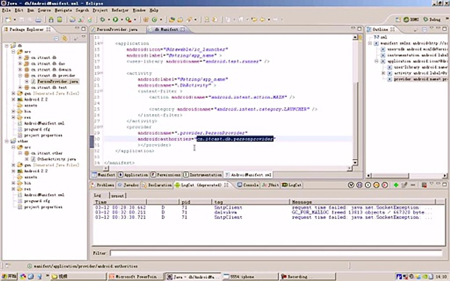Switch to DDMS perspective
The width and height of the screenshot is (450, 281).
click(411, 20)
